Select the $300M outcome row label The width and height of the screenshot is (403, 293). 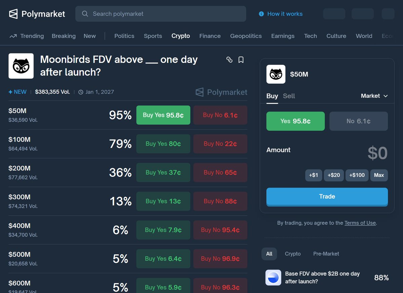[x=19, y=197]
